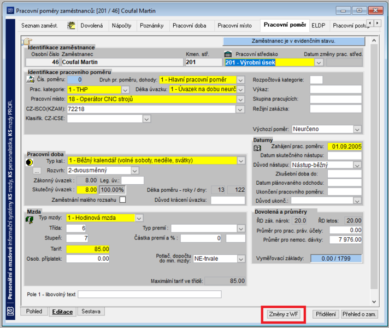Click the Zahájení prac. poměru date field

click(x=345, y=147)
